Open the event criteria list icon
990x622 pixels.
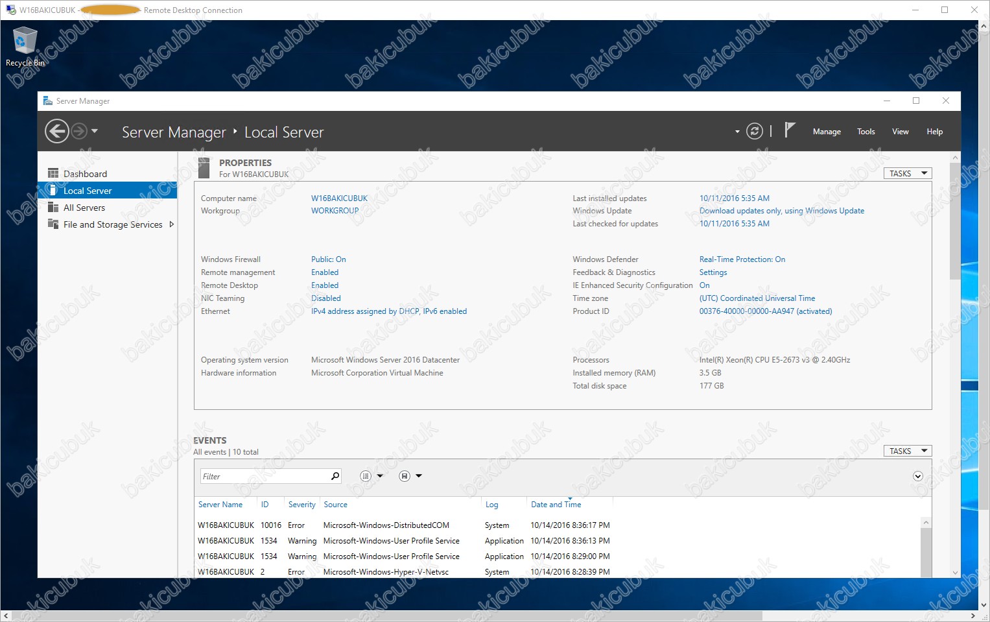tap(366, 476)
